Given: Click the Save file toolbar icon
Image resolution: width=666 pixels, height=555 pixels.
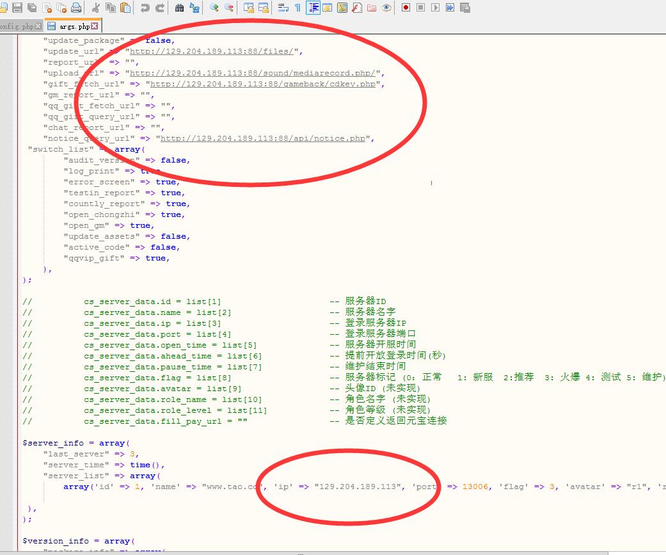Looking at the screenshot, I should 17,8.
